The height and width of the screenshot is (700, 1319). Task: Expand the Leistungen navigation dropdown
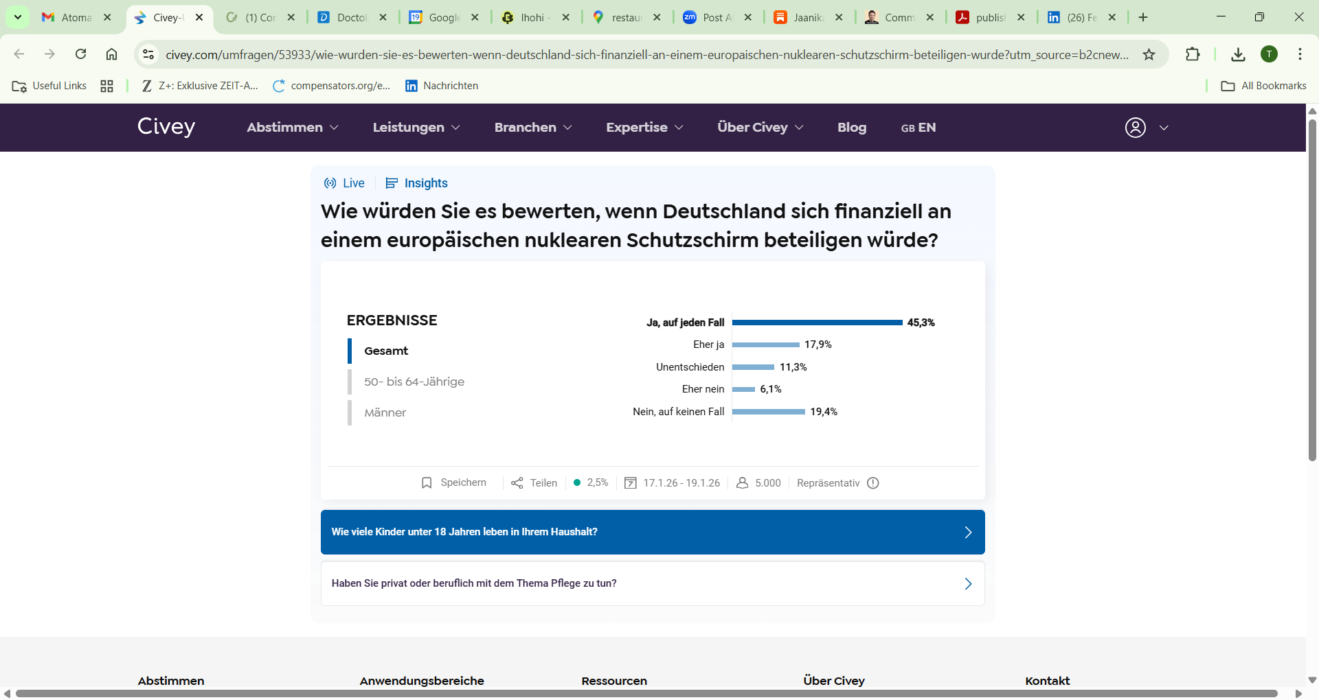tap(416, 128)
